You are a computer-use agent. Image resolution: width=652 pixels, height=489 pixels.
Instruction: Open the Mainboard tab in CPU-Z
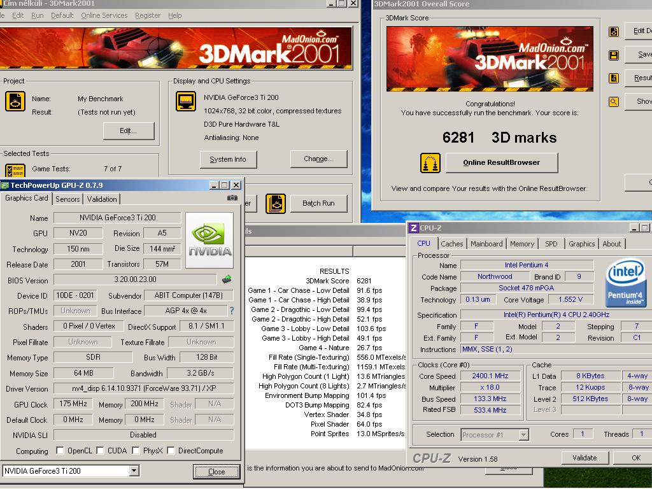click(486, 244)
